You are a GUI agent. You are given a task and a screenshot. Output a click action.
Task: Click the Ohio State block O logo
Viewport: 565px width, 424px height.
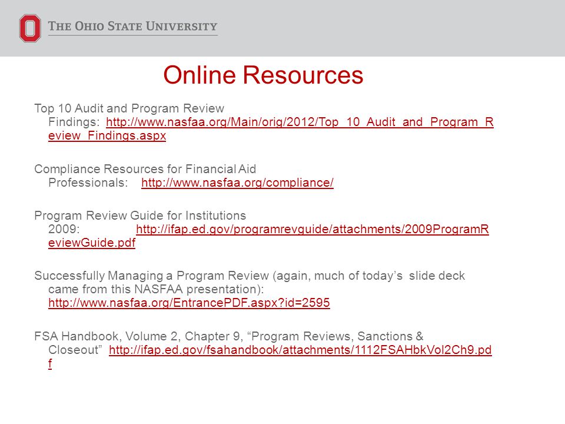click(x=29, y=28)
